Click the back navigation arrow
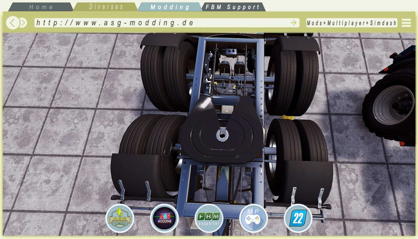Screen dimensions: 418x239 click(13, 23)
